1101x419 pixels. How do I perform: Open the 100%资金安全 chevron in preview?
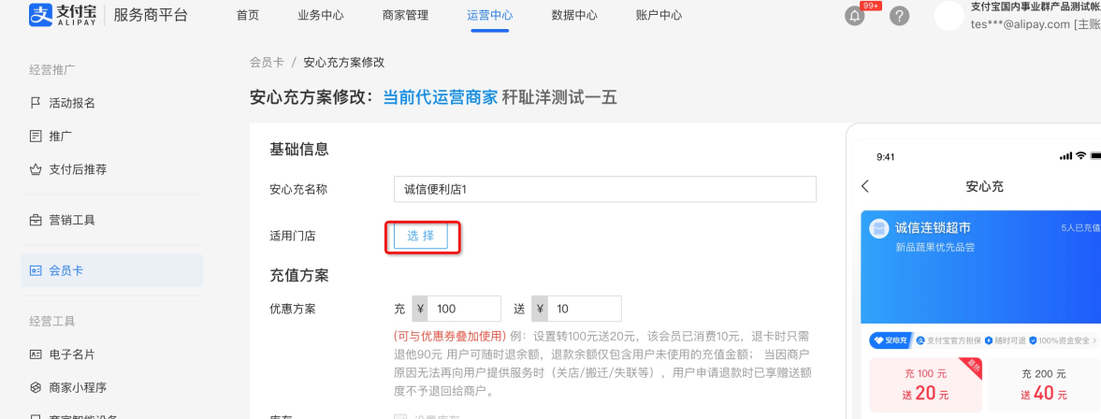click(x=1095, y=340)
